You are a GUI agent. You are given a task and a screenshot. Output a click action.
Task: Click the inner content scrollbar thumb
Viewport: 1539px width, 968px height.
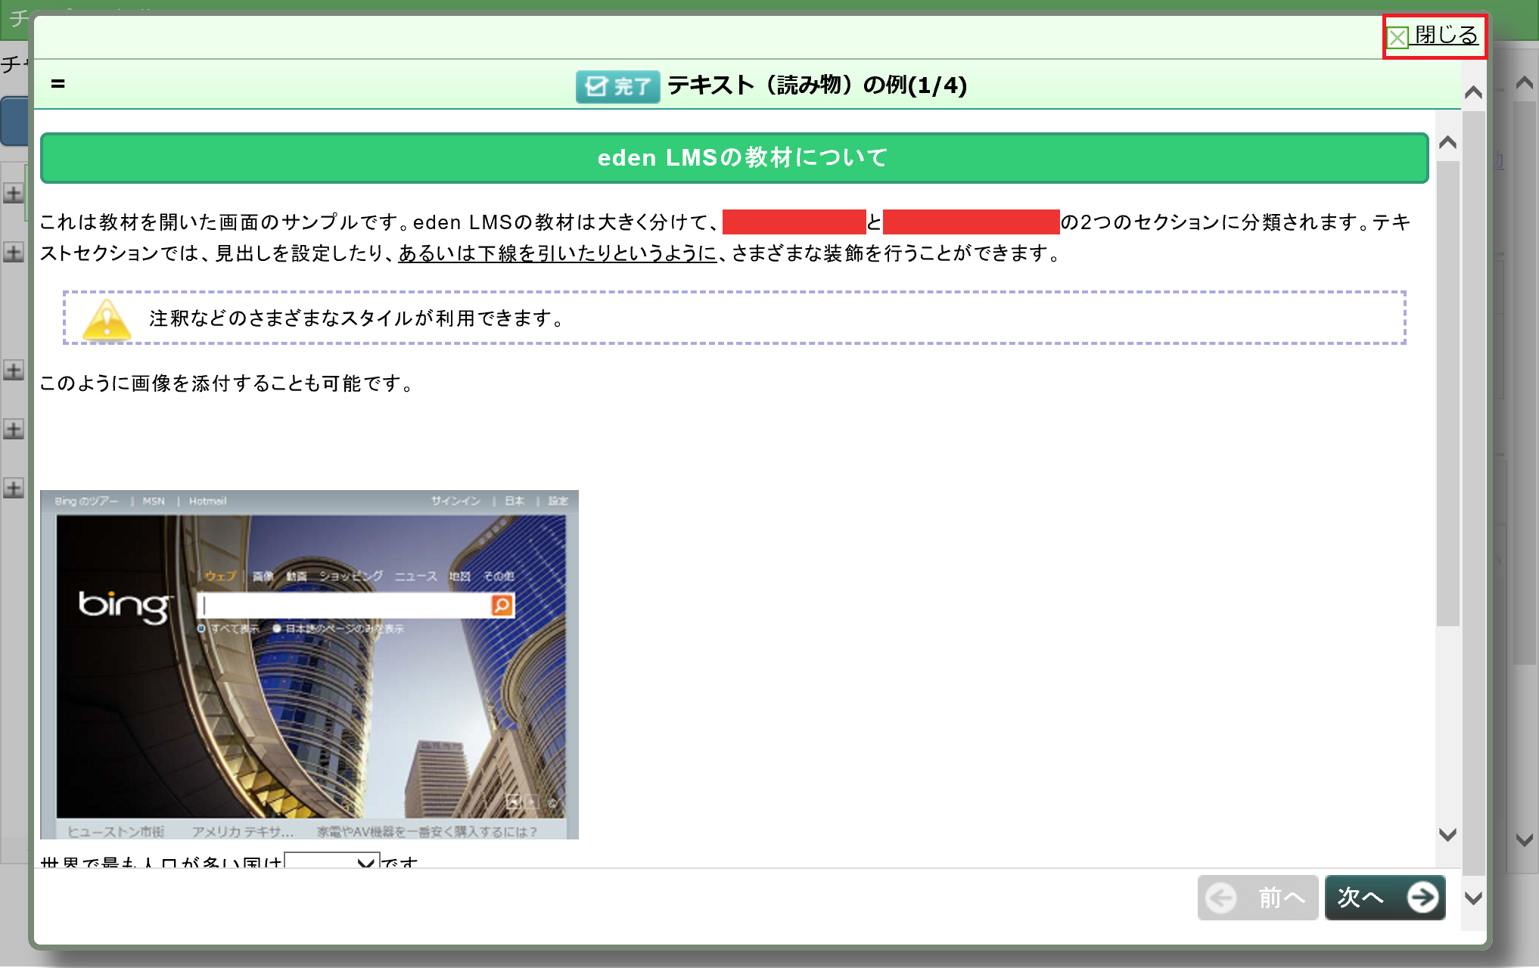click(1447, 393)
